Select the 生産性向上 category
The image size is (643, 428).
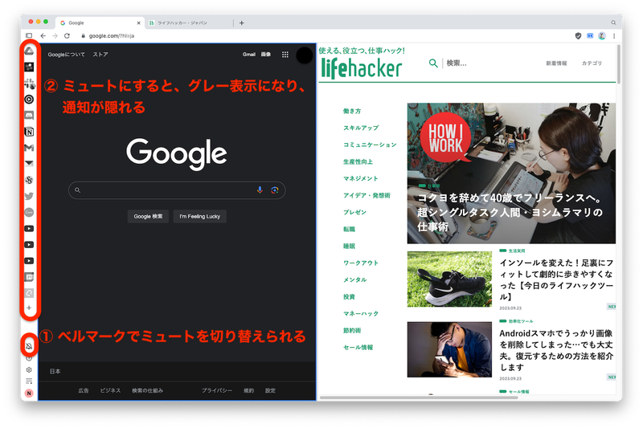click(x=358, y=161)
